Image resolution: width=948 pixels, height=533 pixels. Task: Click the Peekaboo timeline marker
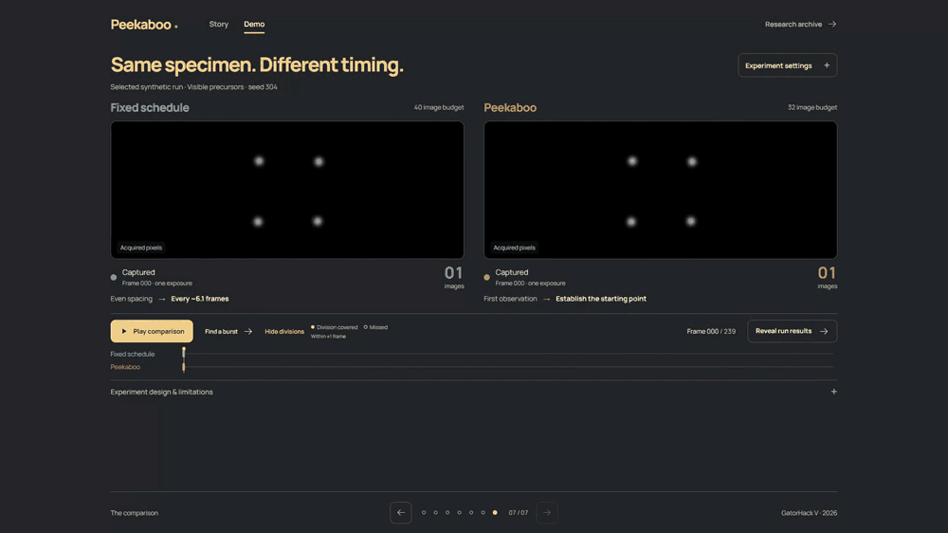[x=184, y=367]
